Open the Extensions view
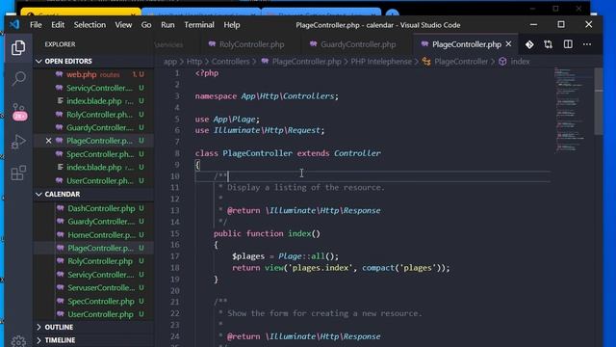The width and height of the screenshot is (616, 347). pyautogui.click(x=18, y=173)
